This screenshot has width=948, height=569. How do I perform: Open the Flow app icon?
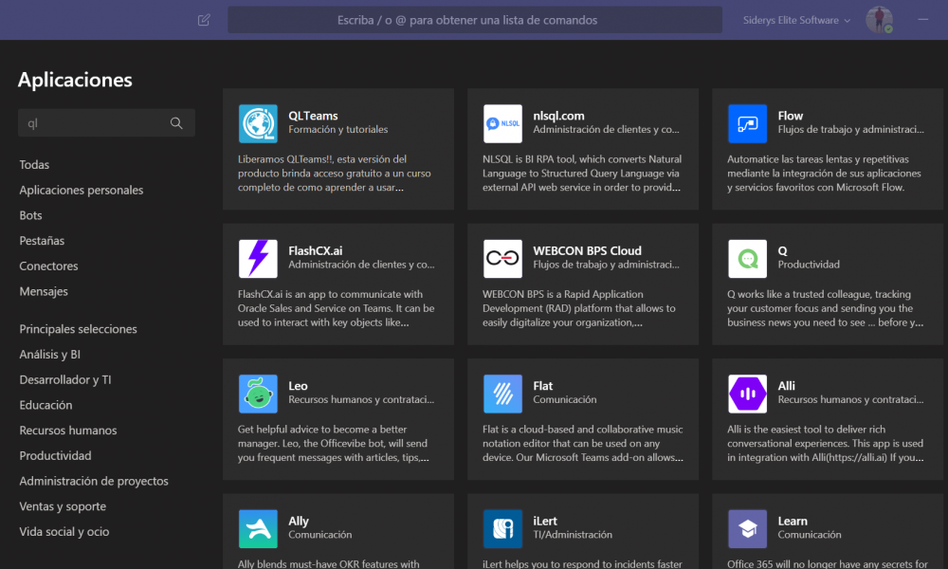tap(747, 123)
